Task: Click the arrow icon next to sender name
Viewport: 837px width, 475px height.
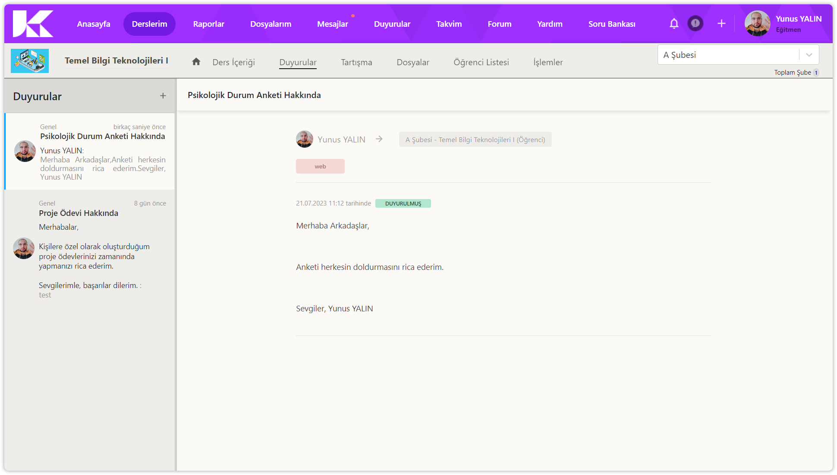Action: pos(379,139)
